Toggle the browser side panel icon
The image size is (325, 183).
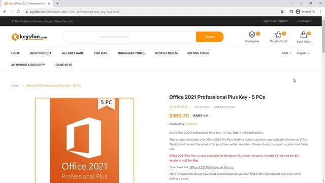(x=291, y=12)
